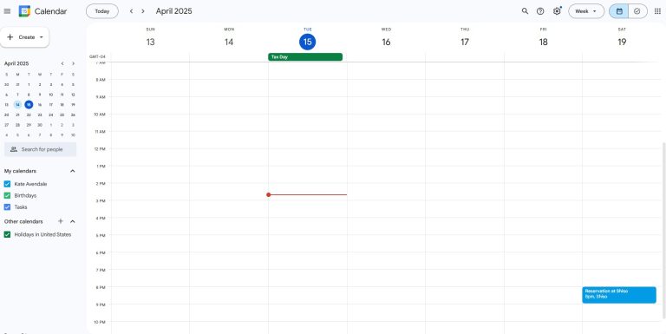Toggle Holidays in United States checkbox

point(7,234)
